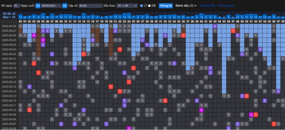Select column header 51
285x130 pixels.
[251, 21]
